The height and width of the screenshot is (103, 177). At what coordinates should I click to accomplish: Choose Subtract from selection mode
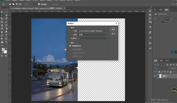[x=17, y=4]
